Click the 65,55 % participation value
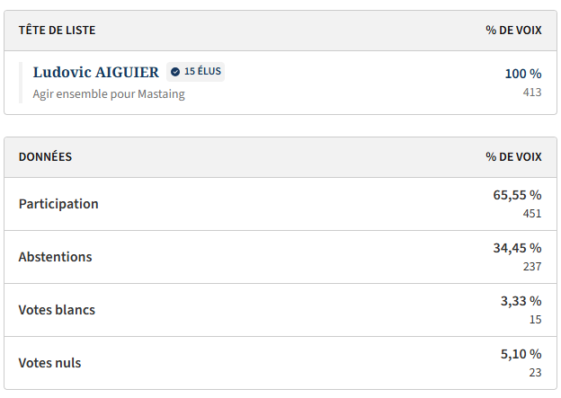This screenshot has height=398, width=561. (x=517, y=195)
